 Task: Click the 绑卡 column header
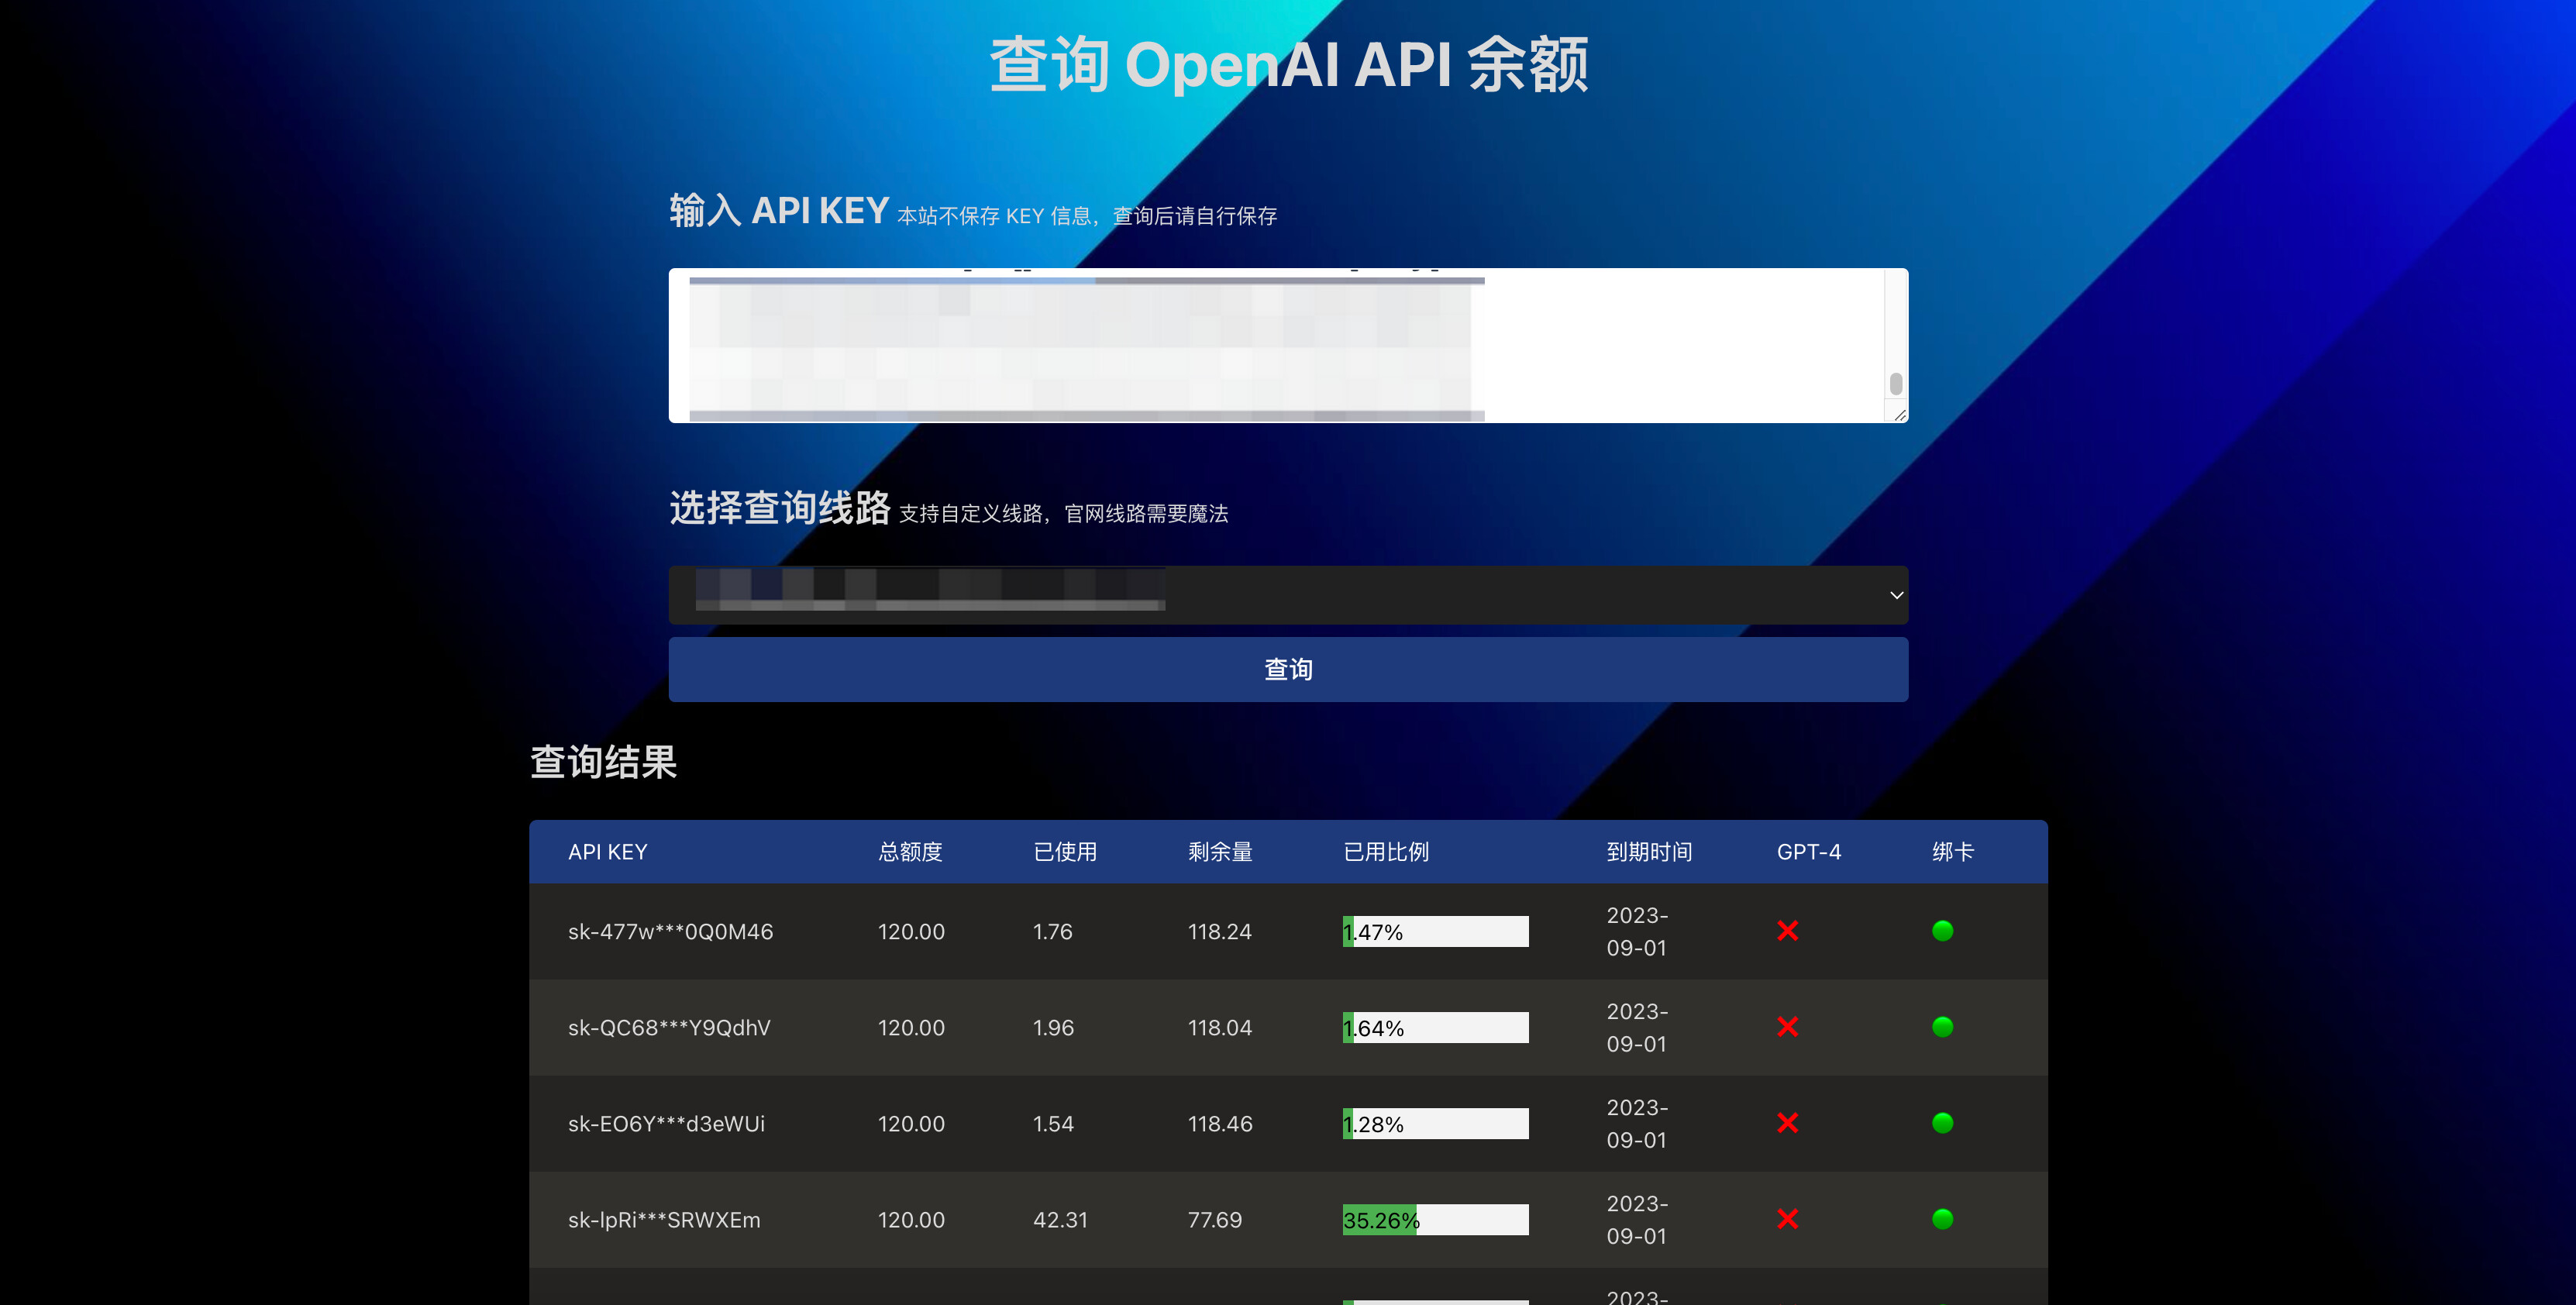tap(1952, 852)
